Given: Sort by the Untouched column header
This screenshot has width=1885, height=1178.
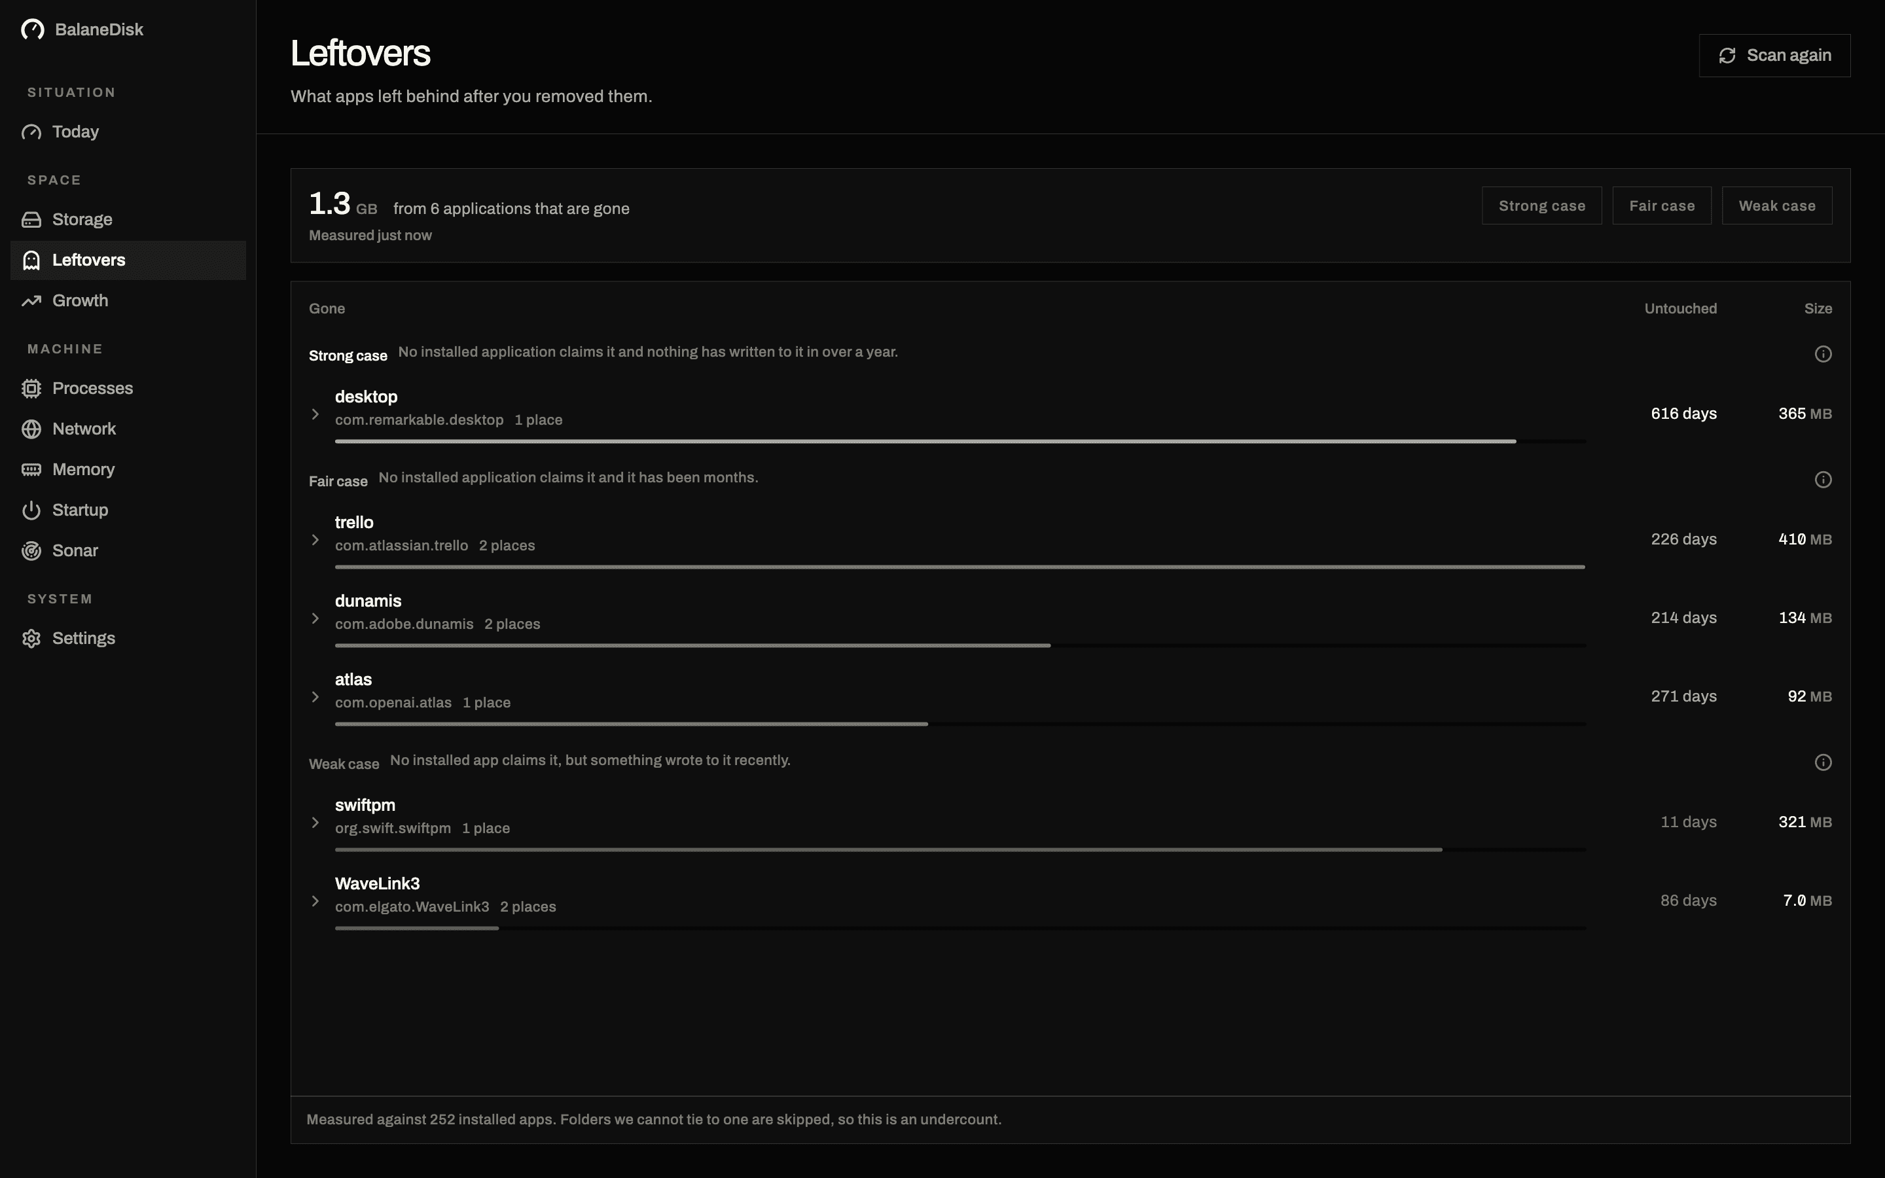Looking at the screenshot, I should click(1680, 308).
